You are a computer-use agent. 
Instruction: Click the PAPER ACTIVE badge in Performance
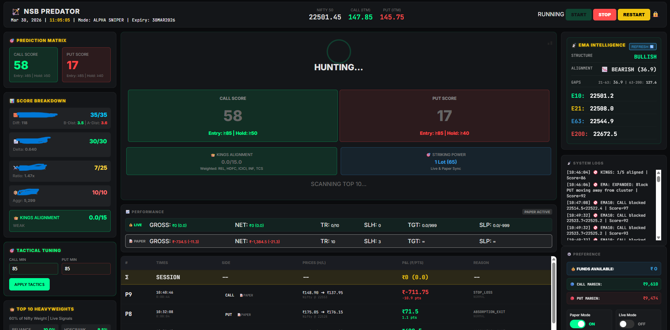coord(537,212)
